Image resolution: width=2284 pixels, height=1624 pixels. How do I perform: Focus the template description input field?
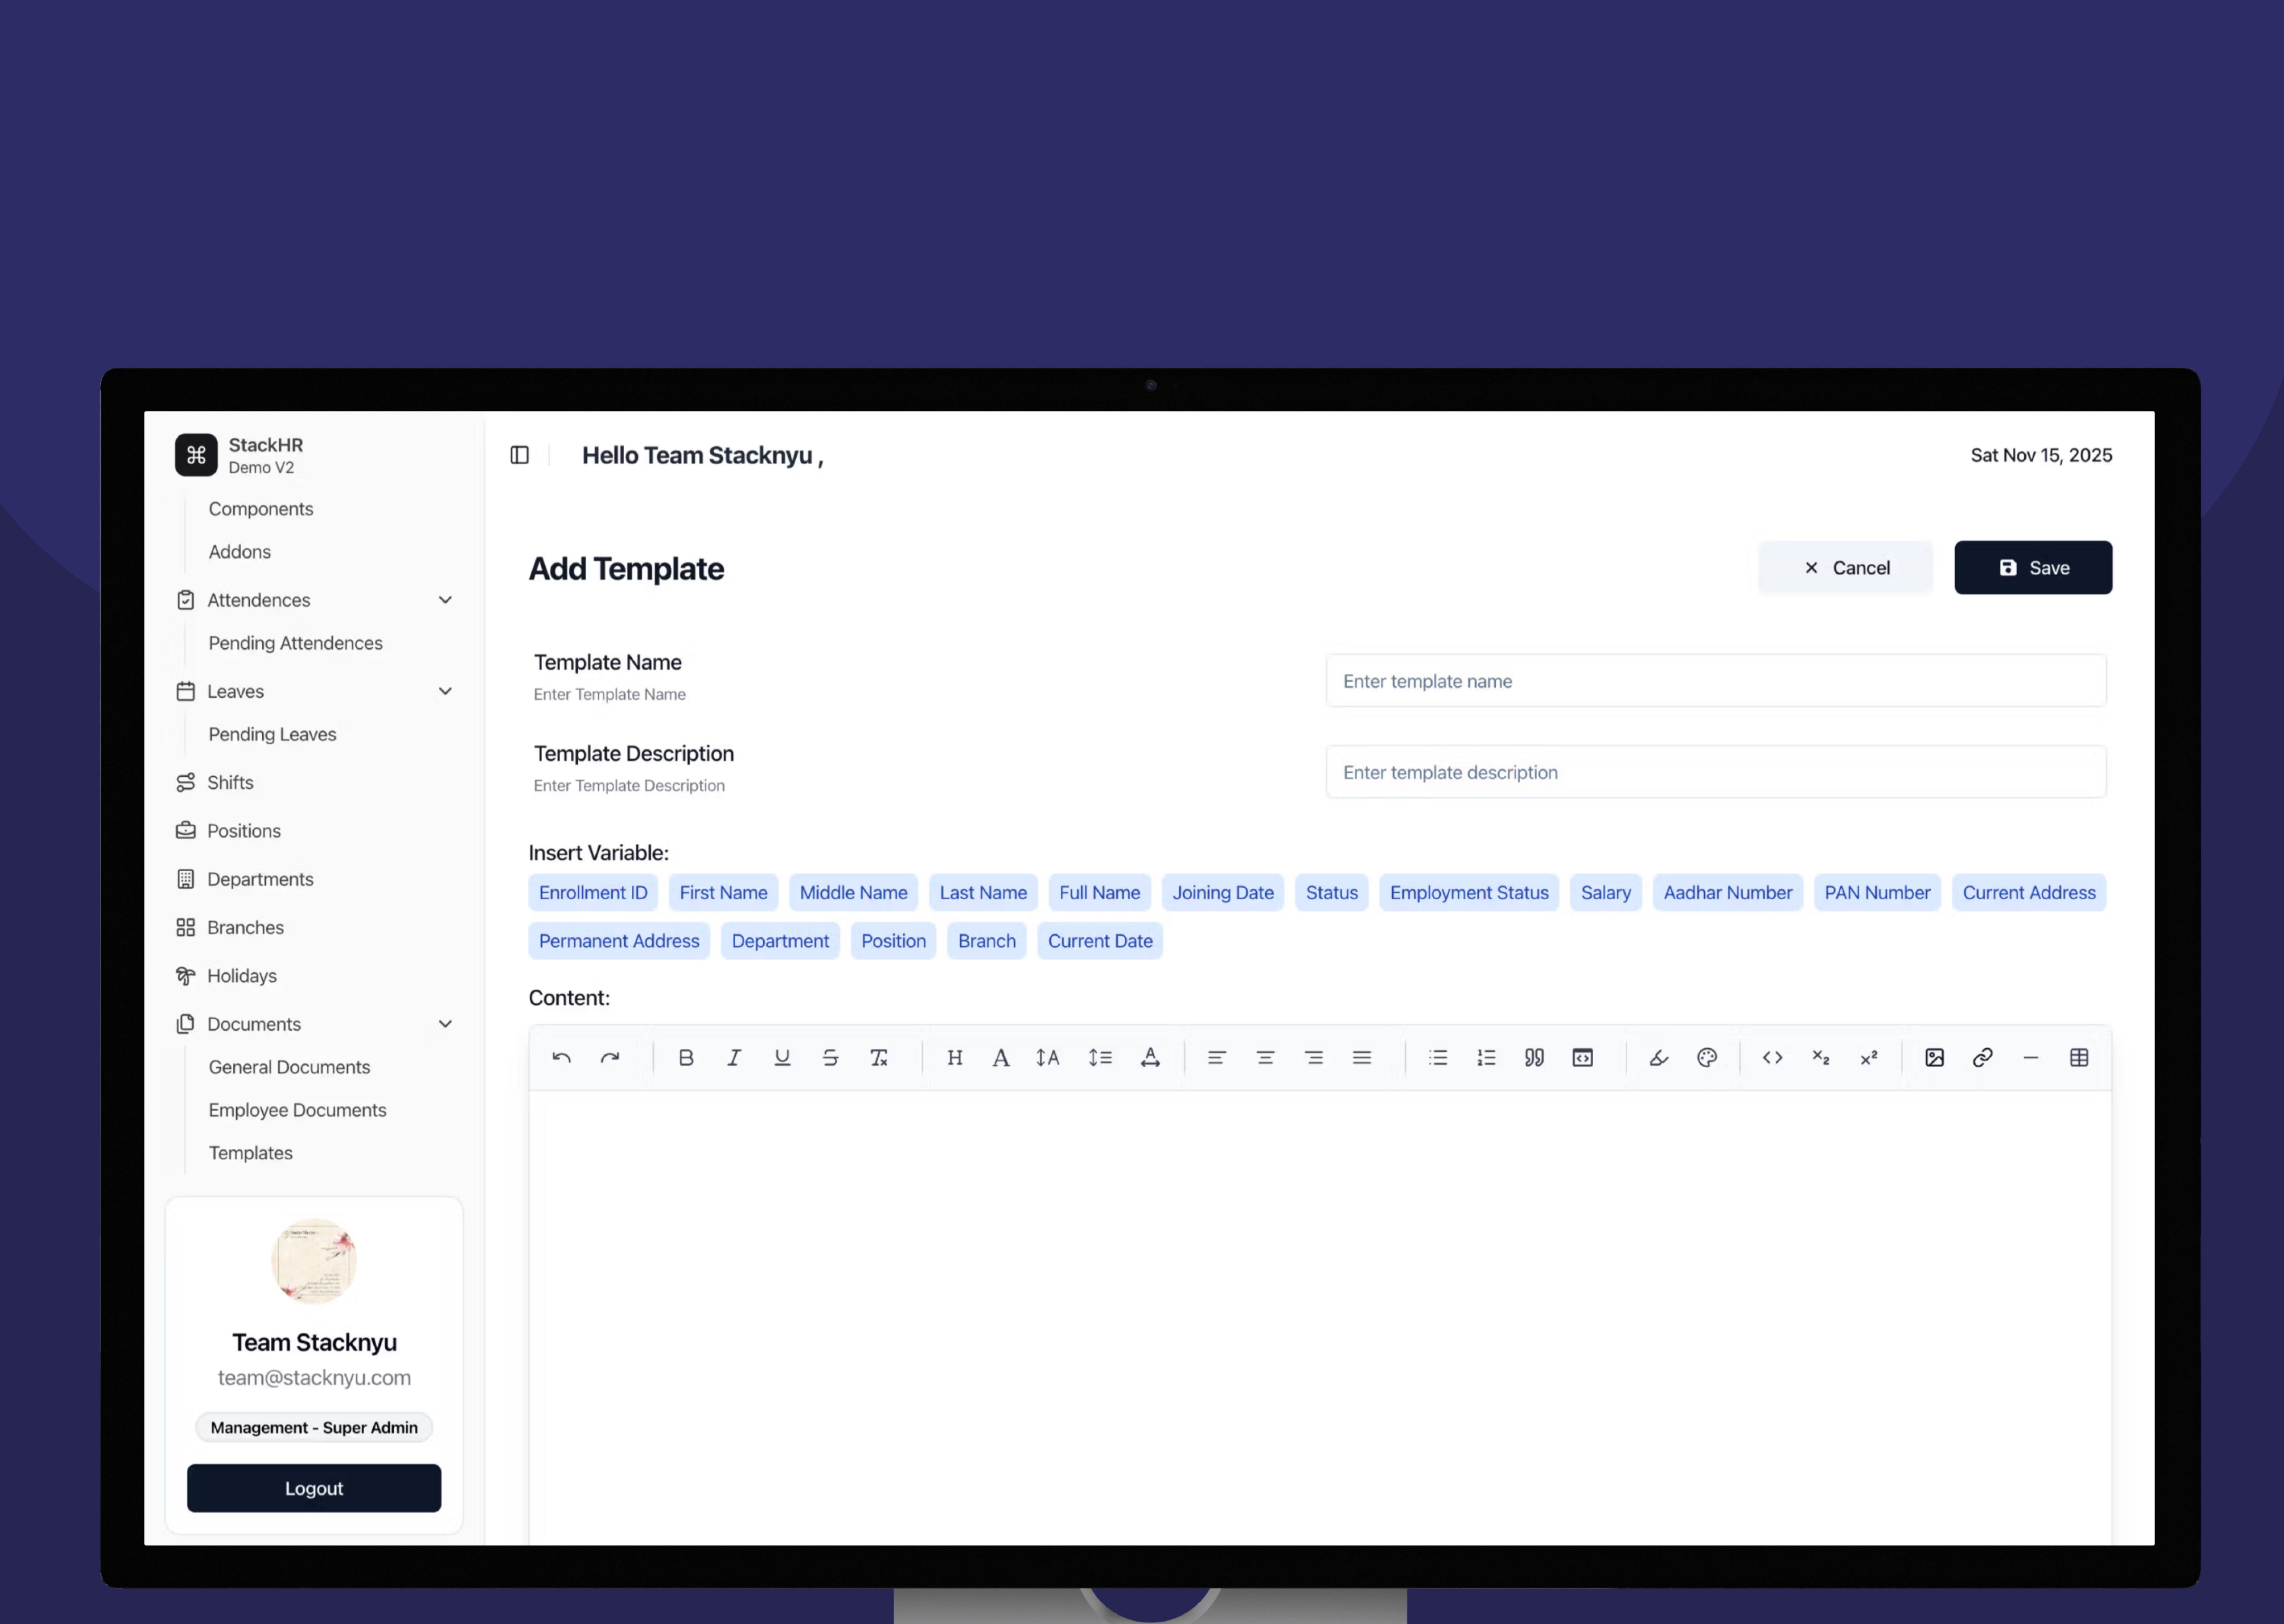coord(1716,772)
